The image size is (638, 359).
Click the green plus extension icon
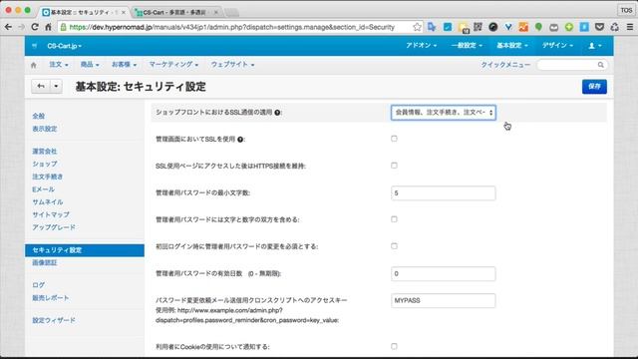(x=569, y=27)
